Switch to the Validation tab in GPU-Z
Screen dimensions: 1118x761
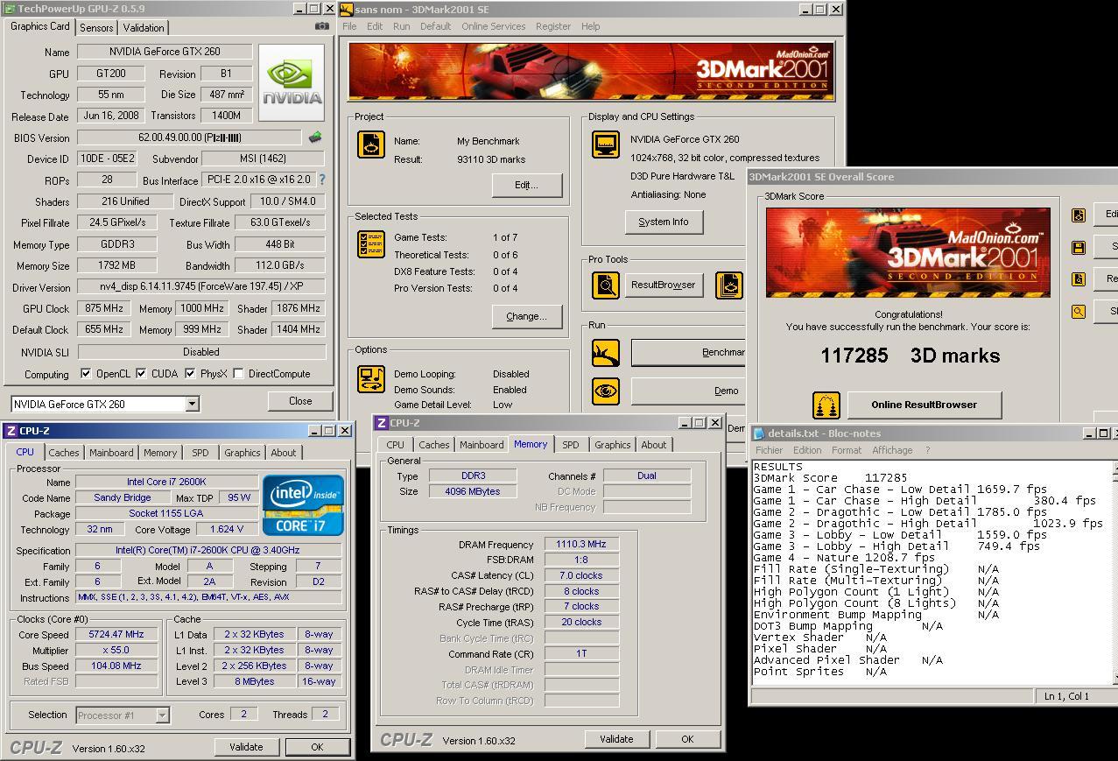point(144,28)
